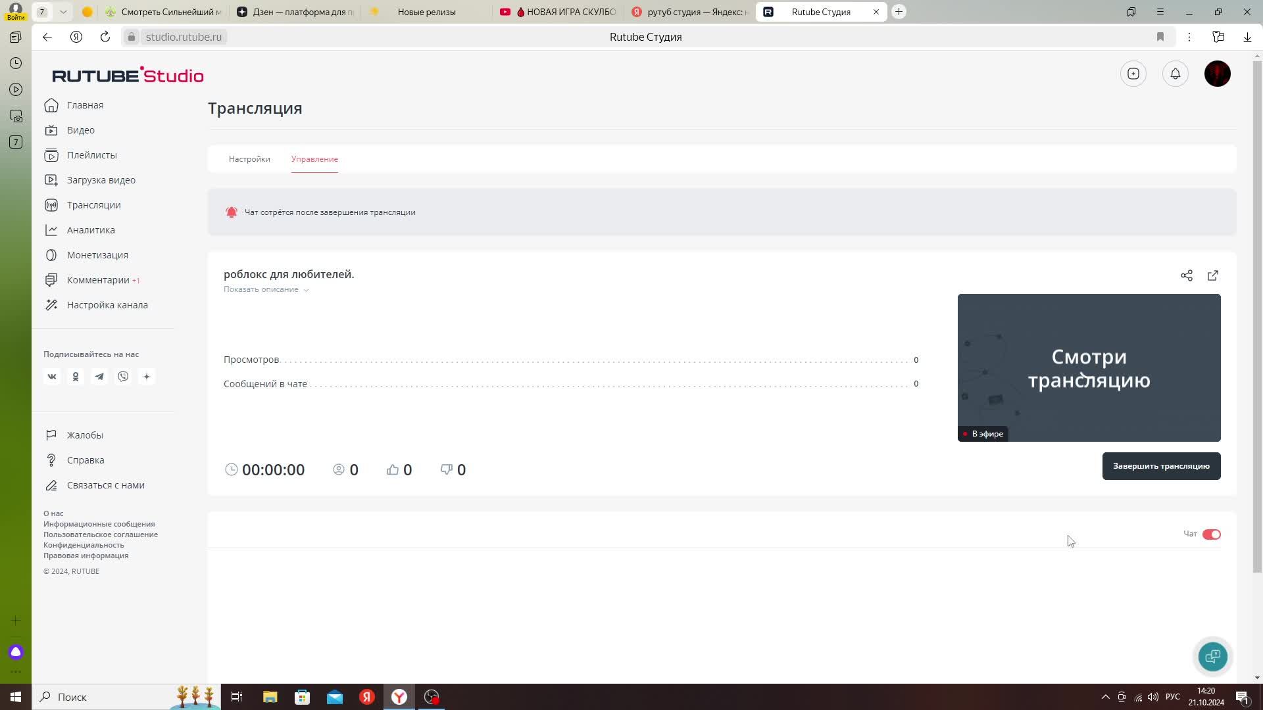Click the Telegram social icon
1263x710 pixels.
99,377
